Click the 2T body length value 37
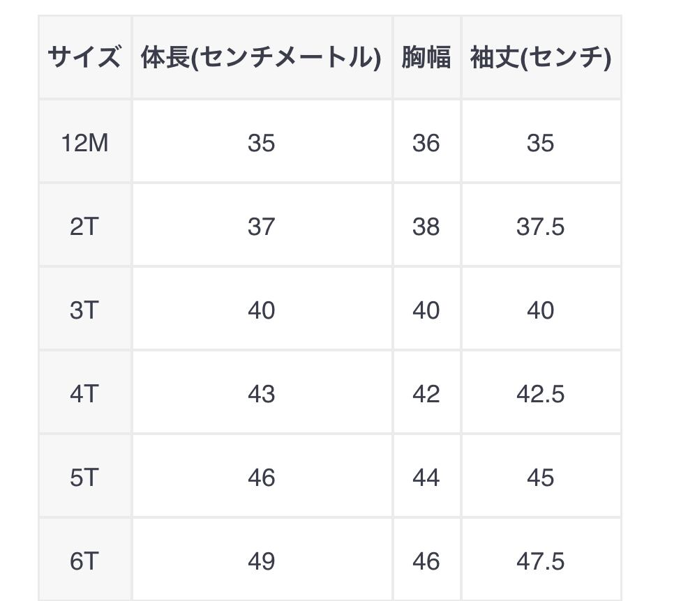 click(261, 227)
